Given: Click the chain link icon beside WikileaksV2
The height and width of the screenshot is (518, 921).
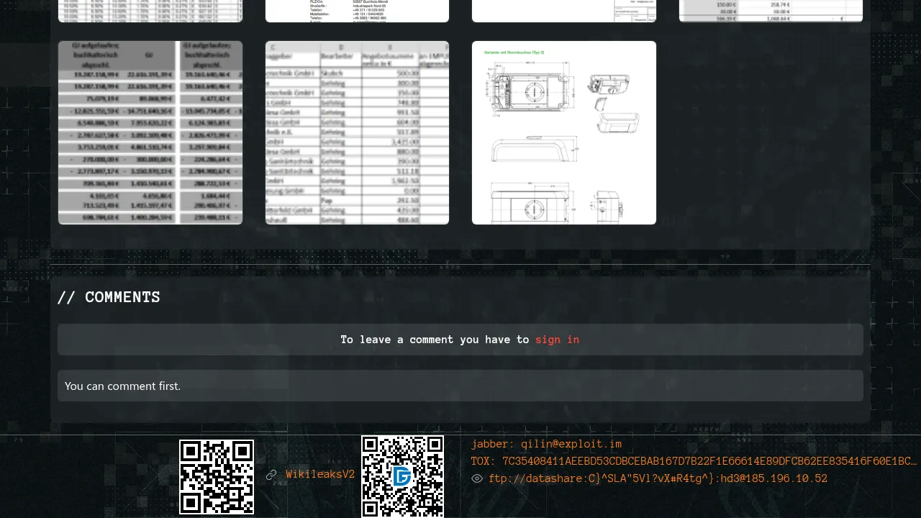Looking at the screenshot, I should click(271, 475).
